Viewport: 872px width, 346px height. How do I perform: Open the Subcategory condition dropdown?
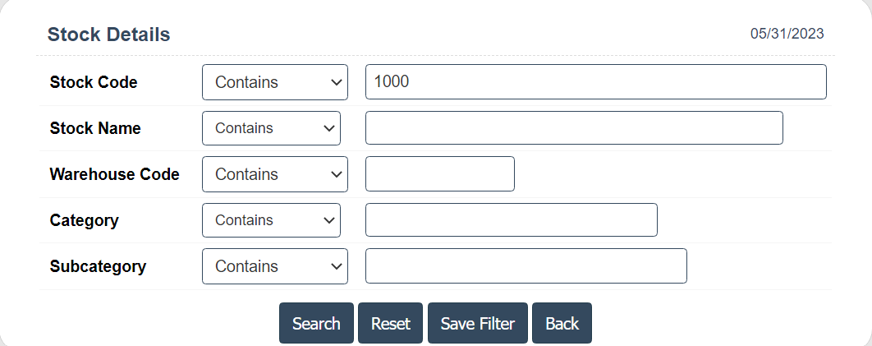pos(274,266)
